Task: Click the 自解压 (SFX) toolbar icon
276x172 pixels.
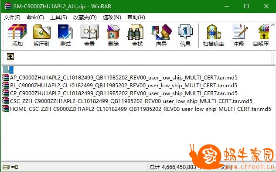Action: 261,35
